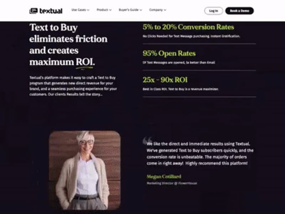Click the 'Of Text Messages are opened' line

click(179, 63)
